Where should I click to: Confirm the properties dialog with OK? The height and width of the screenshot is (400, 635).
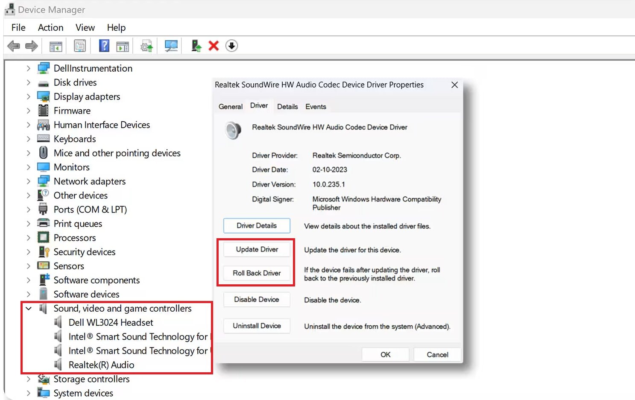pos(385,355)
